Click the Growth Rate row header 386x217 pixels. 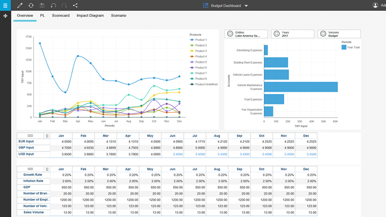point(33,175)
